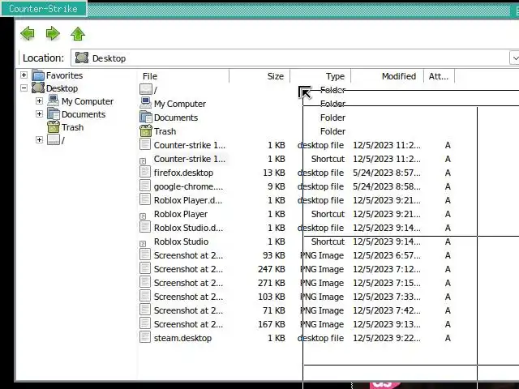Click the Counter-Strike window title tab

pyautogui.click(x=43, y=9)
